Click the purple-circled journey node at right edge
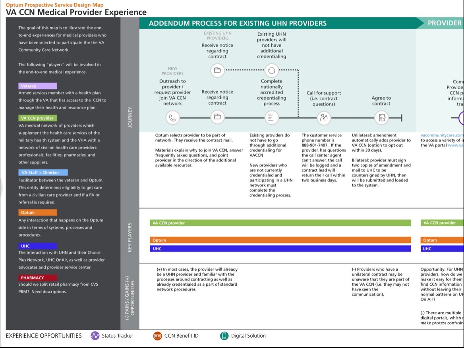 [462, 118]
